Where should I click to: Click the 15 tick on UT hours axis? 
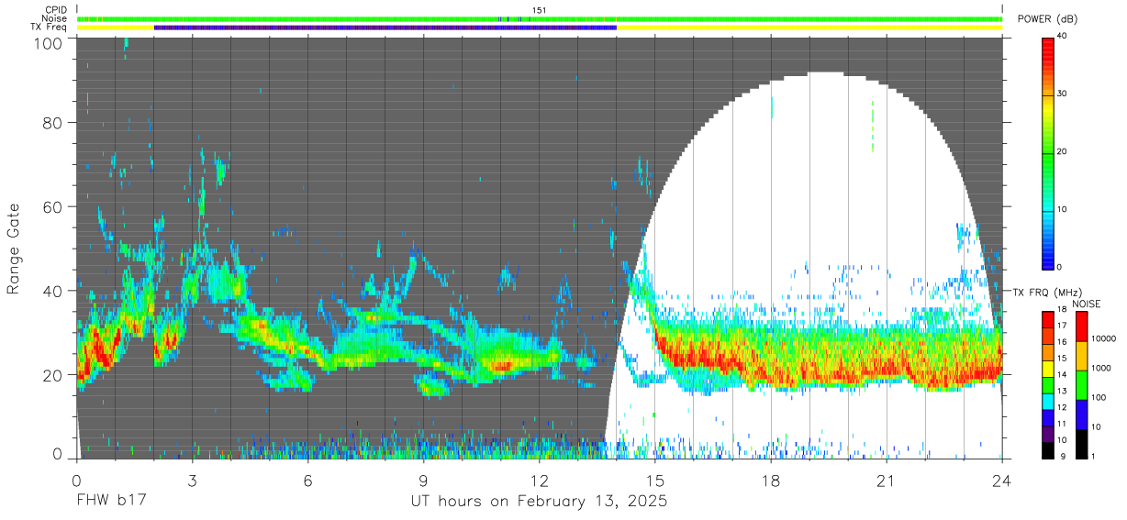pyautogui.click(x=655, y=480)
